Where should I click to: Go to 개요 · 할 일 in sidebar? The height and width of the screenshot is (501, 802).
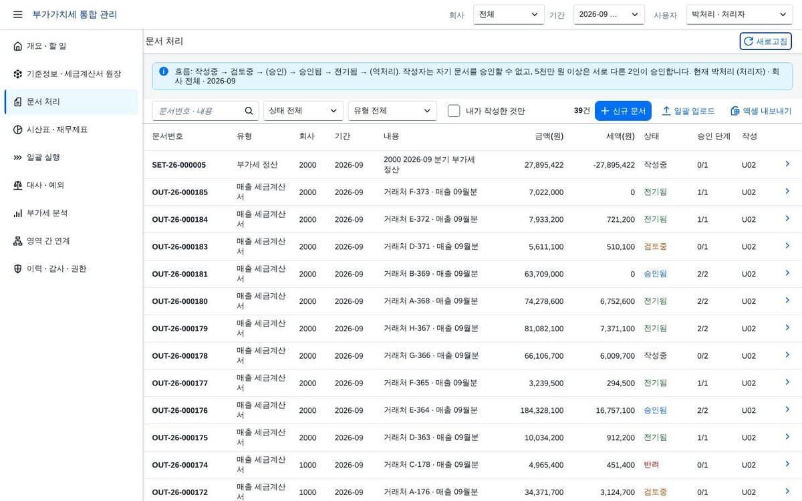coord(72,46)
